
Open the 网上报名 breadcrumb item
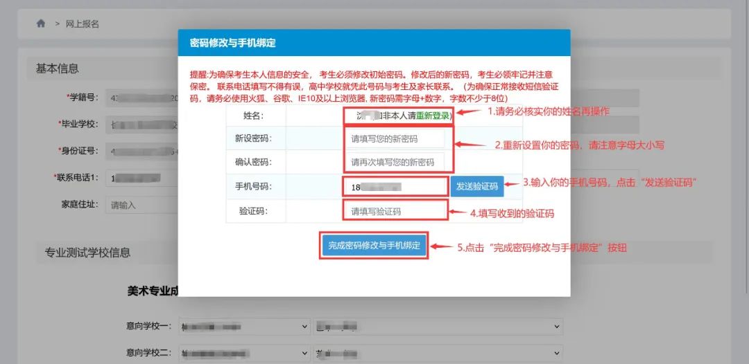[x=82, y=24]
